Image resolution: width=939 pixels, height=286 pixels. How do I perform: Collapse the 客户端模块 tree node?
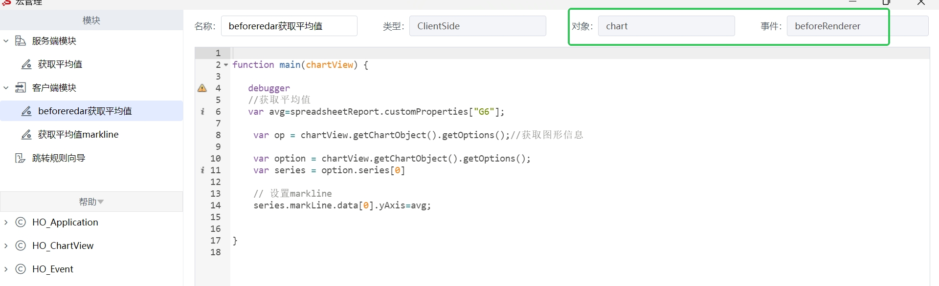[6, 87]
